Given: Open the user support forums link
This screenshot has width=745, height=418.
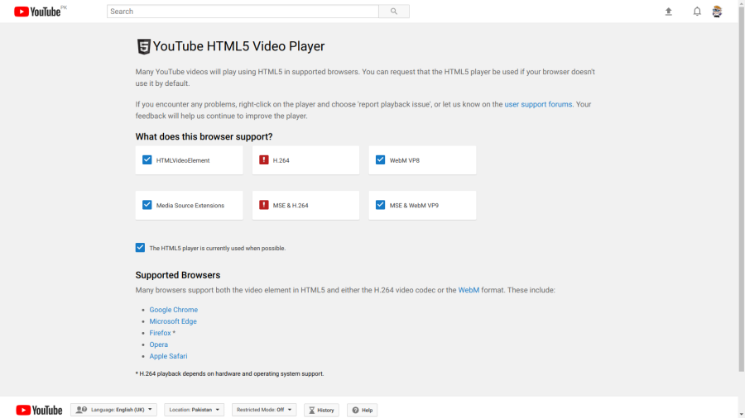Looking at the screenshot, I should (538, 104).
